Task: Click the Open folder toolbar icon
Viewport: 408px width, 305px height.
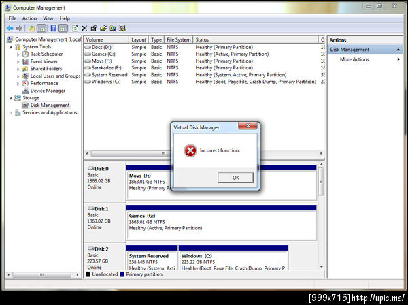Action: tap(103, 28)
